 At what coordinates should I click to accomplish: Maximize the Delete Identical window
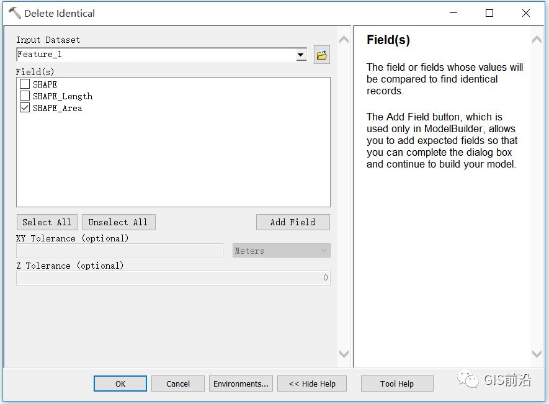[489, 13]
